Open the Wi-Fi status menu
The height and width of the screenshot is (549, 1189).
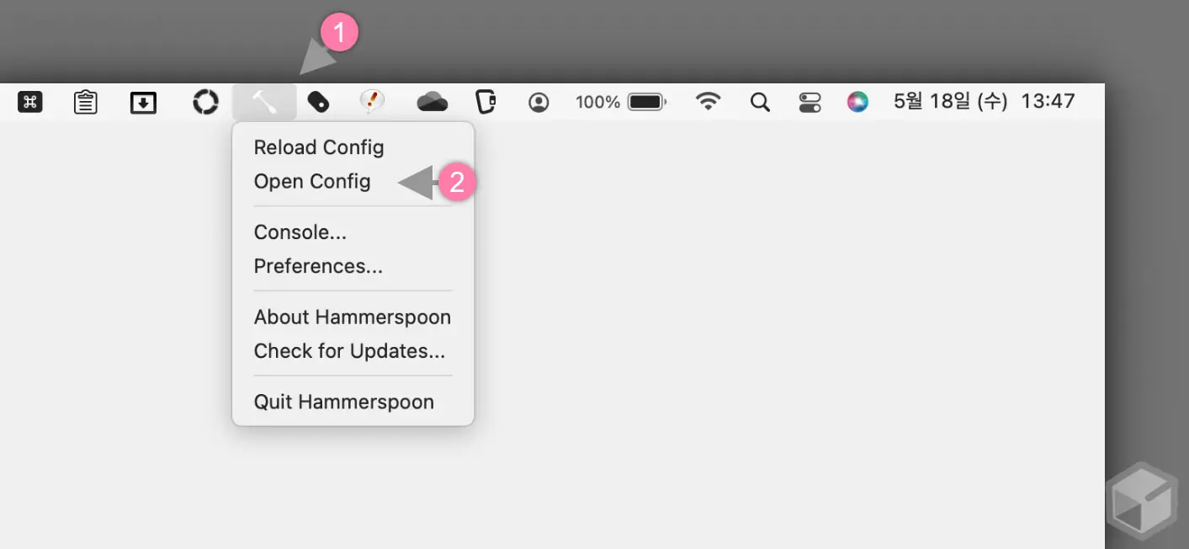tap(709, 101)
